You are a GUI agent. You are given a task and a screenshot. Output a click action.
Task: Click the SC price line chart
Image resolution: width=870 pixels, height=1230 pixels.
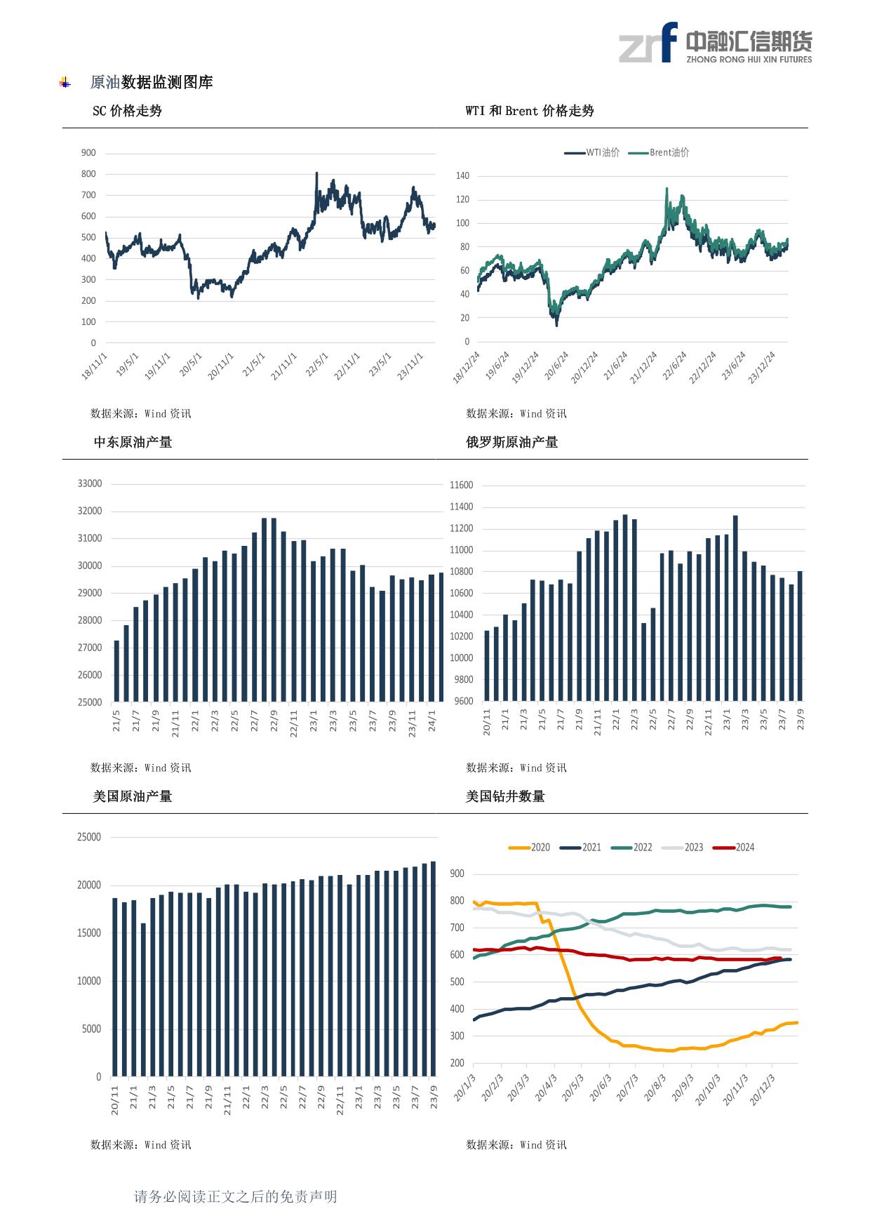click(x=270, y=246)
